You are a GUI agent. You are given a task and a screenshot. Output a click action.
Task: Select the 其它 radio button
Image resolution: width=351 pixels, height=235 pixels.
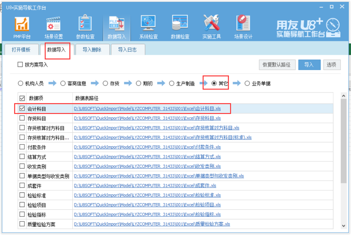(214, 83)
